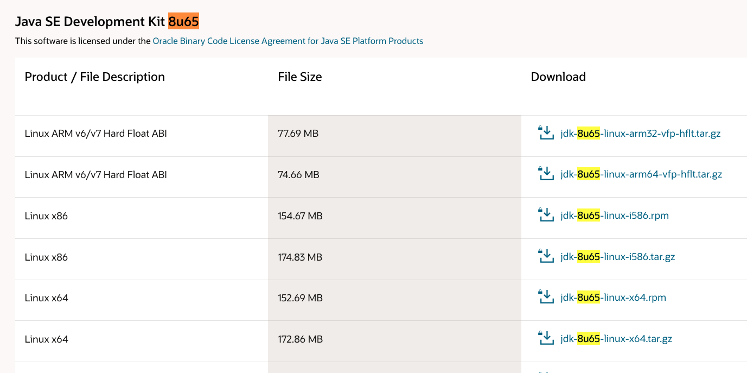Click download icon beside jdk-8u65-linux-arm32-vfp-hflt.tar.gz
The image size is (747, 373).
(546, 133)
